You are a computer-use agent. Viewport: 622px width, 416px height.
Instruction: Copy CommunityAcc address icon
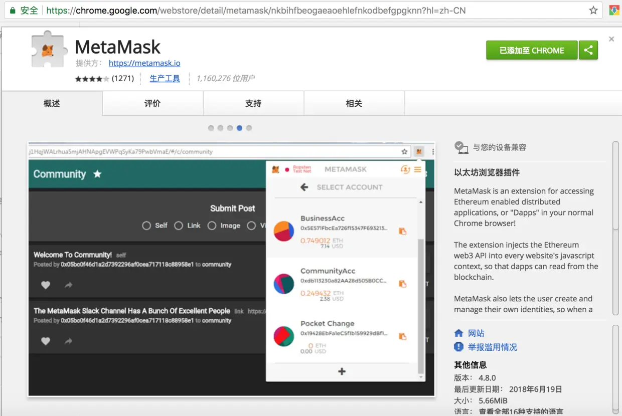(402, 284)
